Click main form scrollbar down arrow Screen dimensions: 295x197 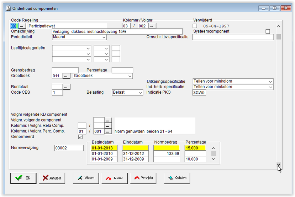(x=279, y=165)
